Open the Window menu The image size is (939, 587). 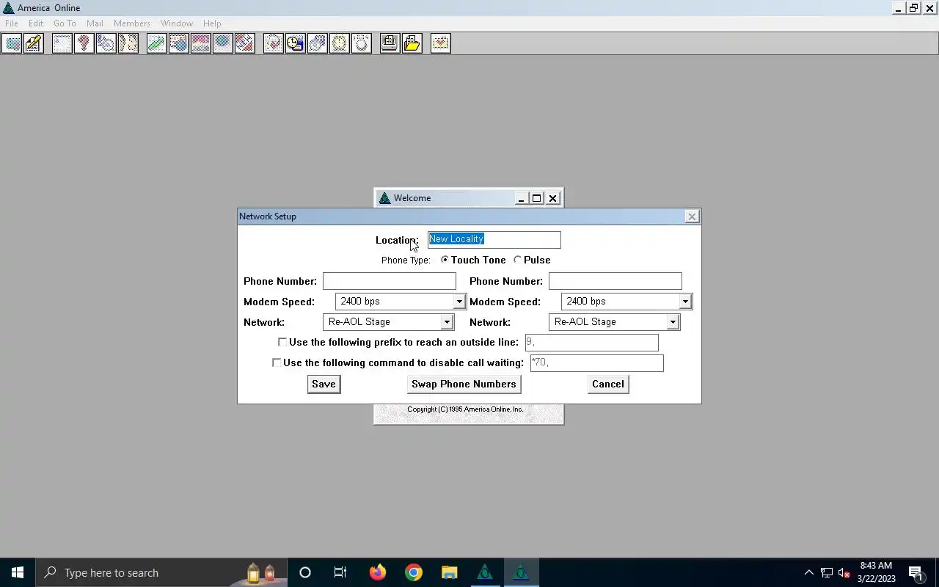point(177,23)
